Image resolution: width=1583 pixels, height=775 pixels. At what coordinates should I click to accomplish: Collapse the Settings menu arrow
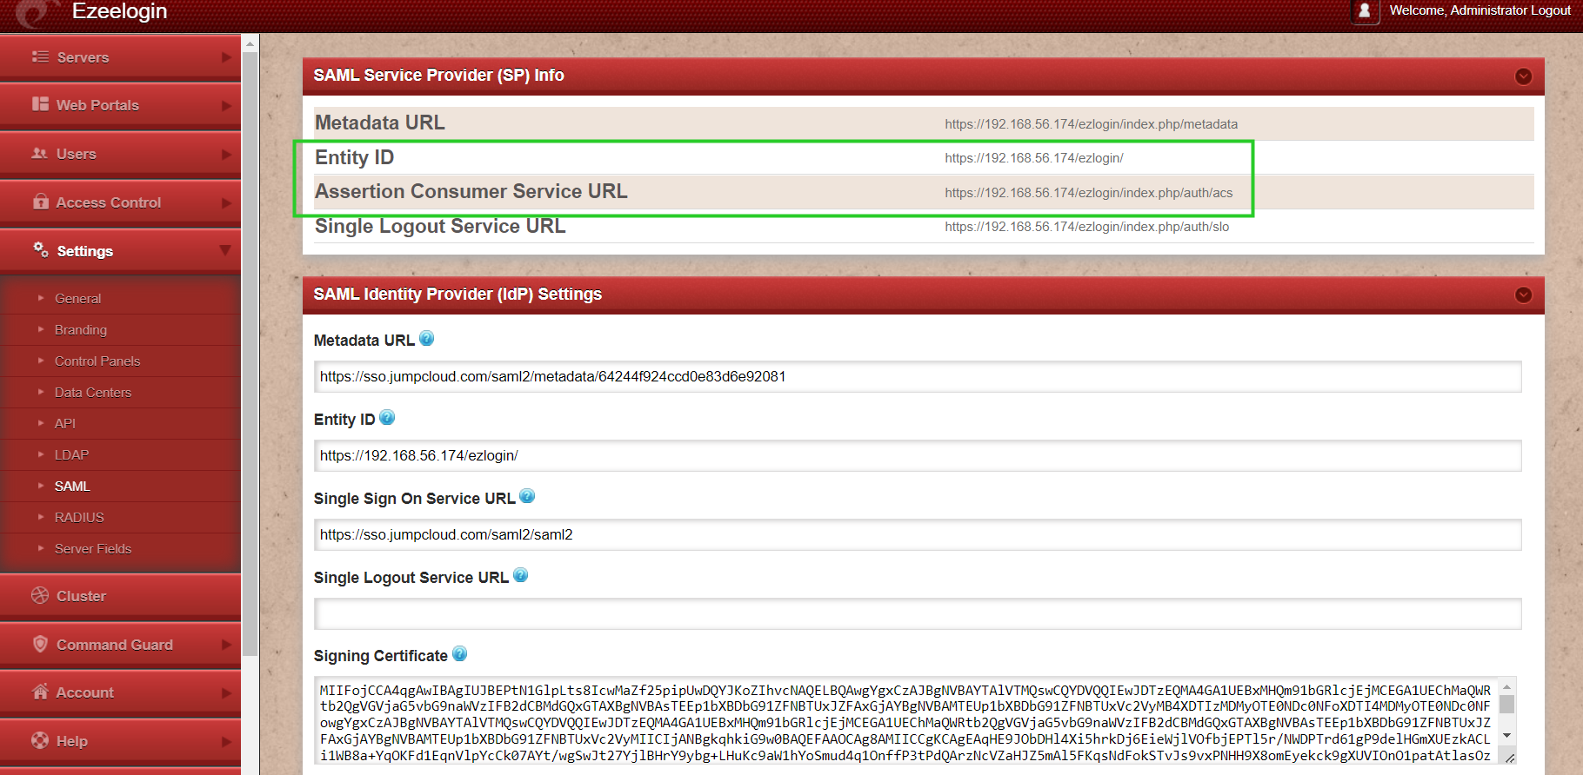tap(225, 250)
